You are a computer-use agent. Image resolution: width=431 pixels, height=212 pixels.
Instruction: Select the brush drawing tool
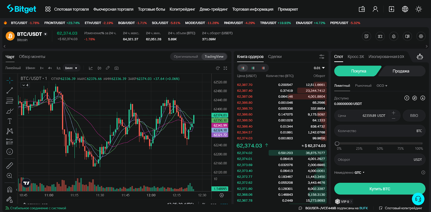(10, 111)
